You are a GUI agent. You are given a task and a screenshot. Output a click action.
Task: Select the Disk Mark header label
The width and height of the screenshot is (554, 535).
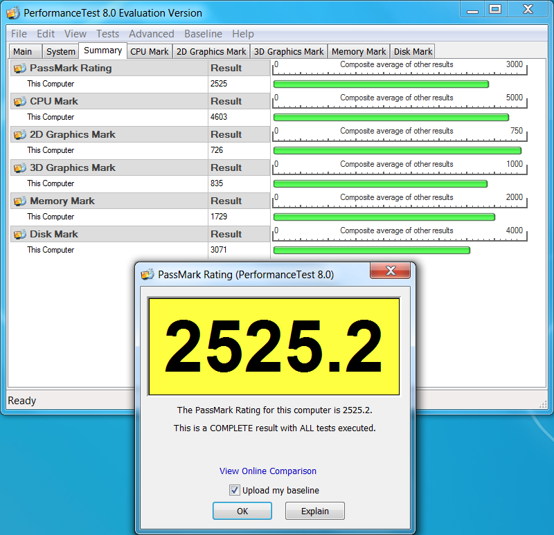[x=54, y=234]
